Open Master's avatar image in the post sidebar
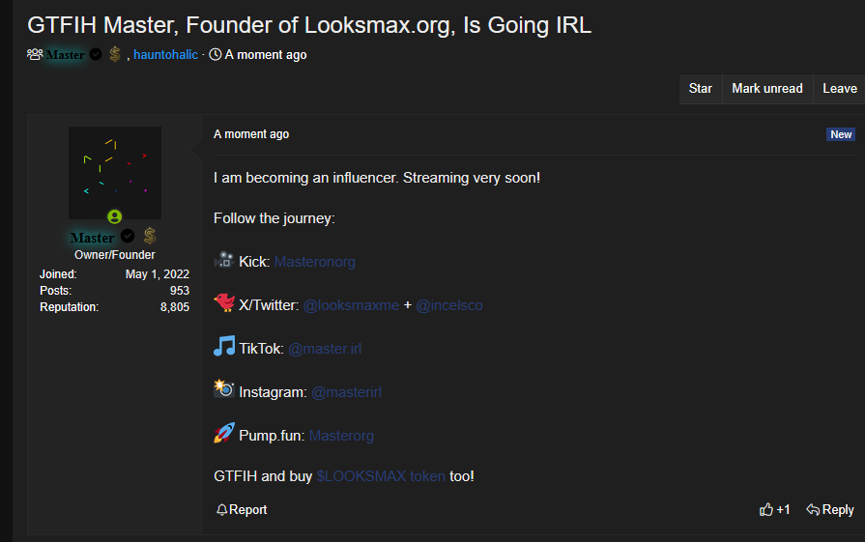This screenshot has width=865, height=542. click(x=115, y=173)
